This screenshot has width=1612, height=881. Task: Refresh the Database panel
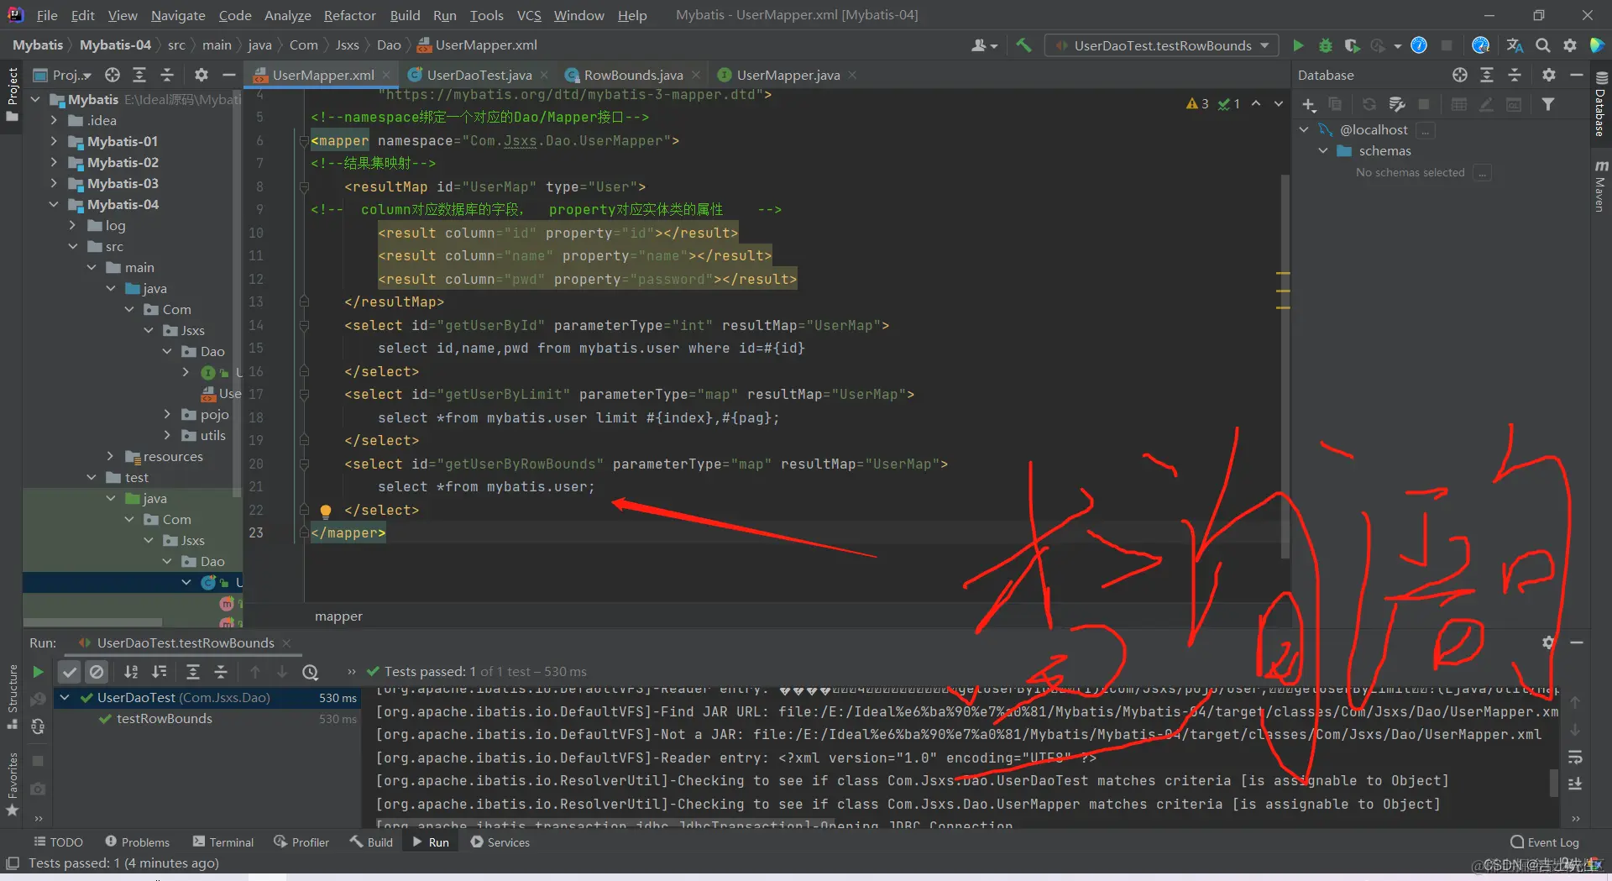pos(1369,104)
